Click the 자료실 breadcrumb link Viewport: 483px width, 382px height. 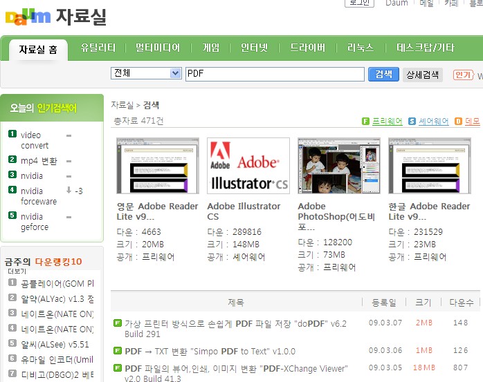122,105
